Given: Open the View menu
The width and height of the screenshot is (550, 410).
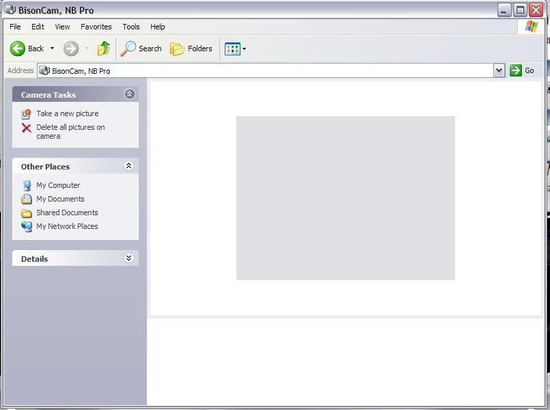Looking at the screenshot, I should [x=62, y=27].
